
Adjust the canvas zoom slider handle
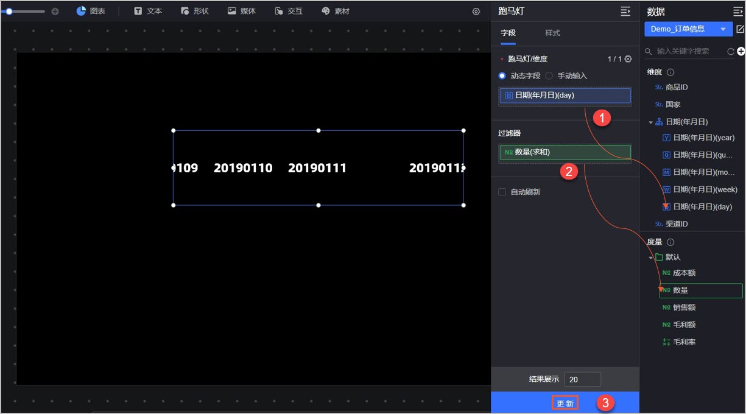[x=9, y=11]
